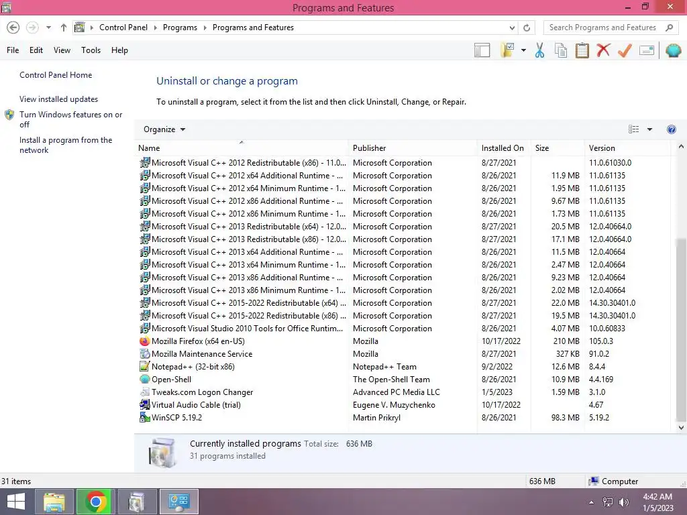Viewport: 687px width, 515px height.
Task: Open the File menu
Action: 13,50
